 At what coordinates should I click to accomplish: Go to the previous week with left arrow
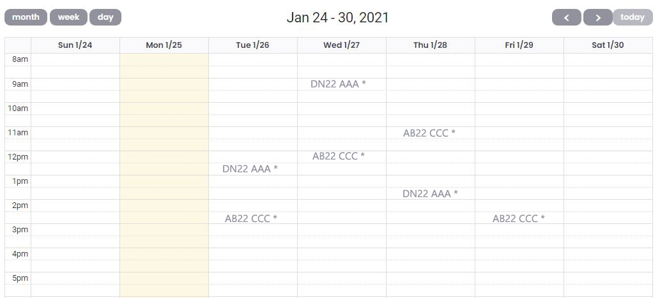566,18
